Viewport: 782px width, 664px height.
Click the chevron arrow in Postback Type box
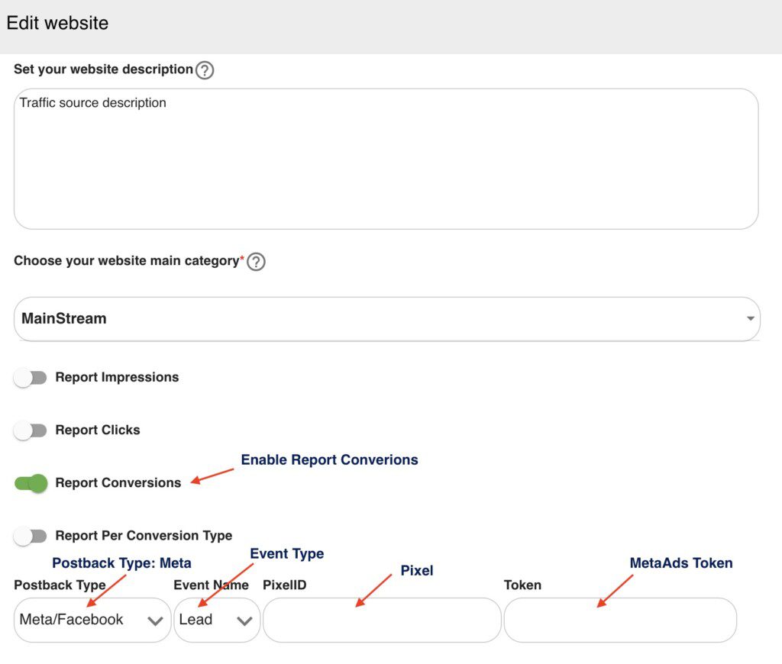155,620
